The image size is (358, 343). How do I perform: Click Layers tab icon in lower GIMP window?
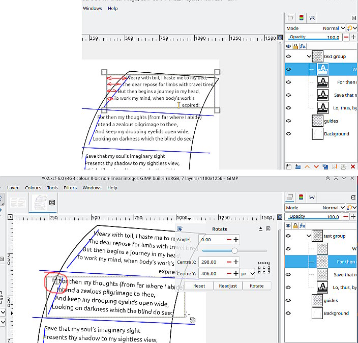(290, 197)
